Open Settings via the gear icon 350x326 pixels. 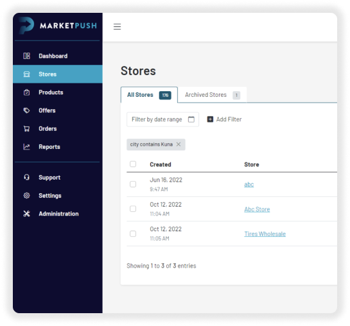click(x=26, y=196)
